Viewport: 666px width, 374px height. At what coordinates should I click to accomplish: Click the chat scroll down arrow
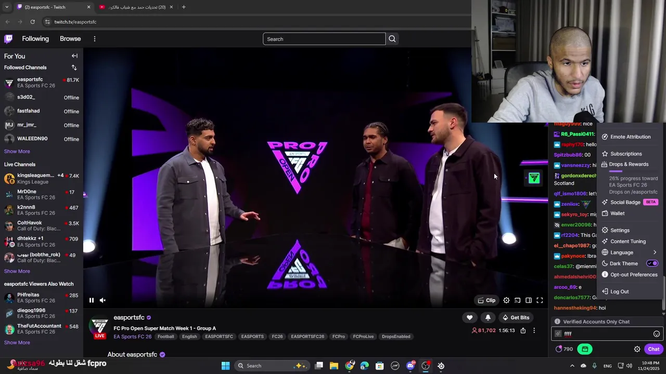(663, 314)
